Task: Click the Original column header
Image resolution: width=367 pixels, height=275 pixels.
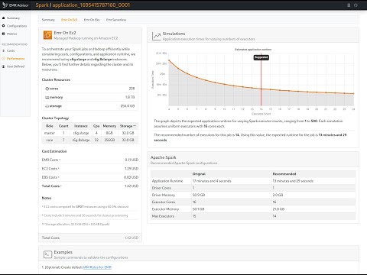Action: click(x=199, y=174)
